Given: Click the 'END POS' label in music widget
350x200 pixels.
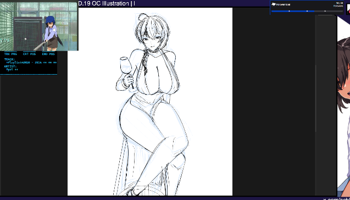Looking at the screenshot, I should tap(48, 54).
